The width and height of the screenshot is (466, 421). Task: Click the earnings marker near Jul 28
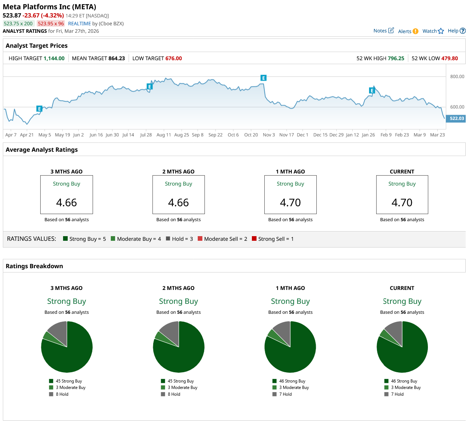pos(150,87)
